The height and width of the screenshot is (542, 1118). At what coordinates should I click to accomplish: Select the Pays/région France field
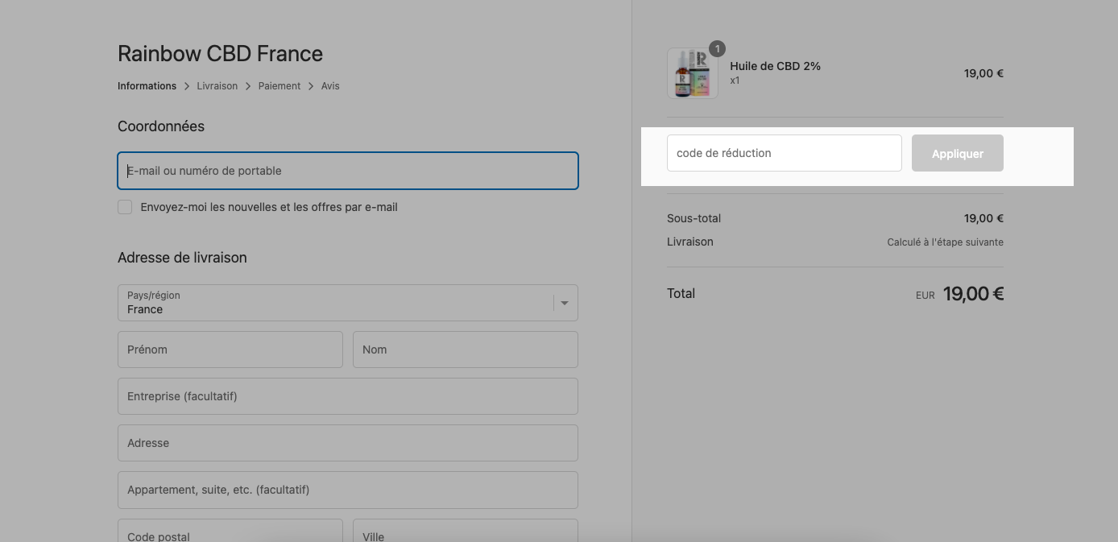348,303
